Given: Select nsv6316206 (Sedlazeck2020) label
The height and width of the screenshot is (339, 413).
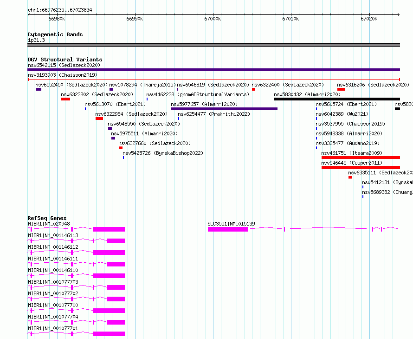Looking at the screenshot, I should click(x=373, y=85).
